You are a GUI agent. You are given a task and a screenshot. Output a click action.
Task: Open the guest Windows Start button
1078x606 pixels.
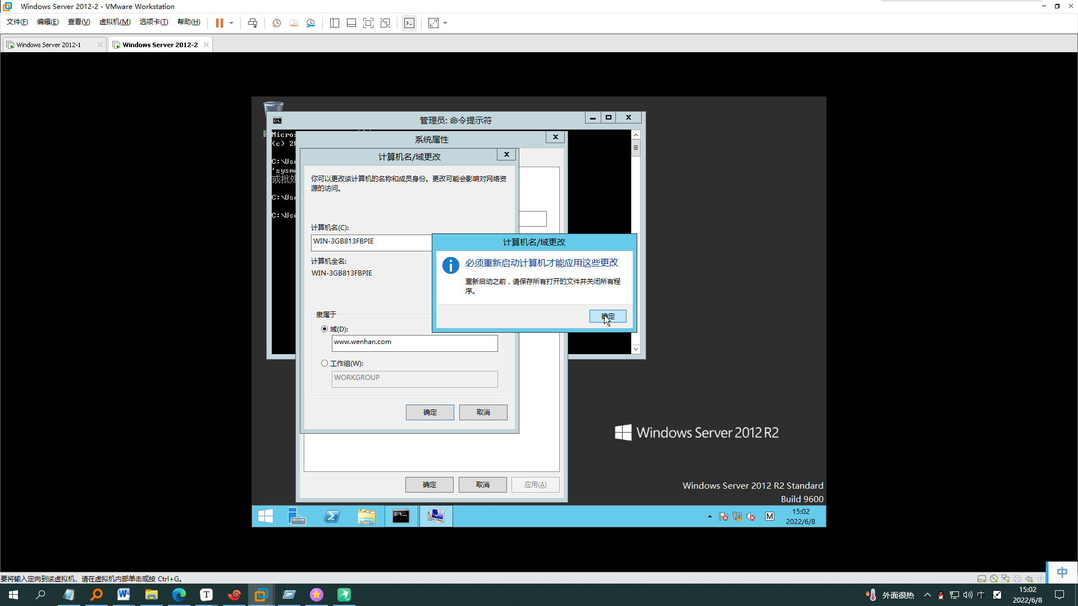coord(265,516)
